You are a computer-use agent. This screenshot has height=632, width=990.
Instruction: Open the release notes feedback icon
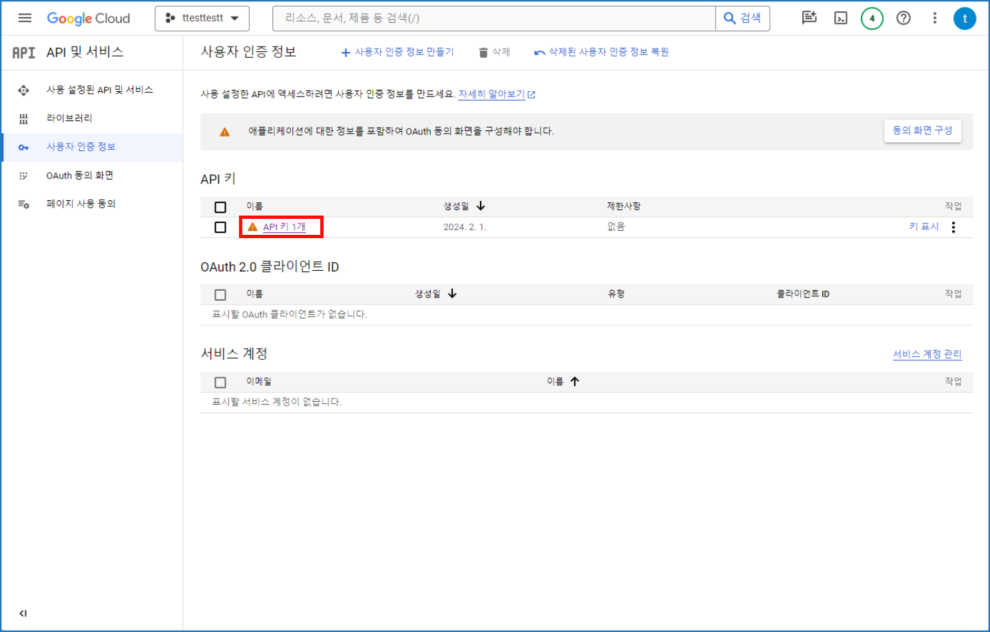(809, 18)
